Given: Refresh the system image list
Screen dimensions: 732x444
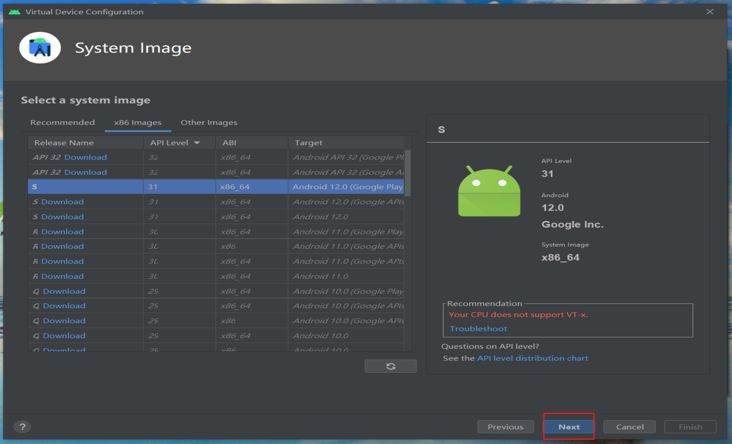Looking at the screenshot, I should (x=390, y=366).
